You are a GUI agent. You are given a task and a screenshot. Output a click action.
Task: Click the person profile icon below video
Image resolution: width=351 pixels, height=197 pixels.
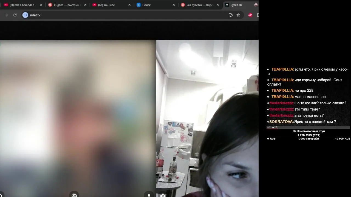(x=149, y=195)
